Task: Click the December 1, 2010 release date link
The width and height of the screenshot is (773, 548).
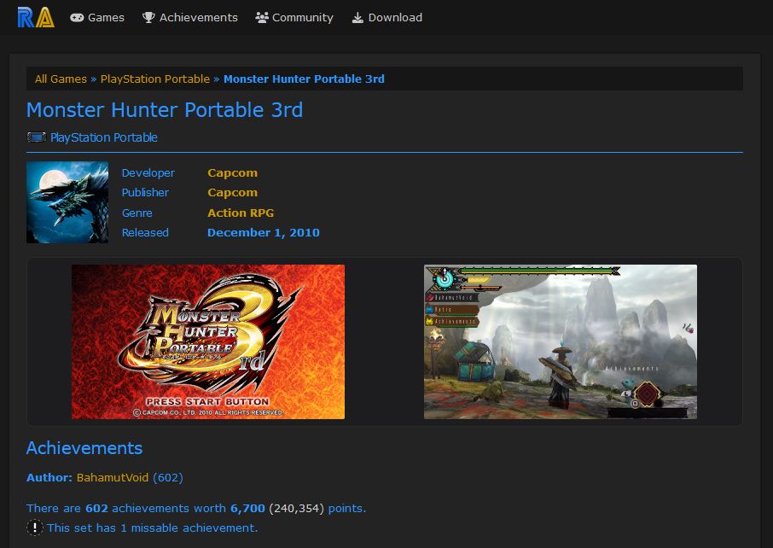Action: point(264,232)
